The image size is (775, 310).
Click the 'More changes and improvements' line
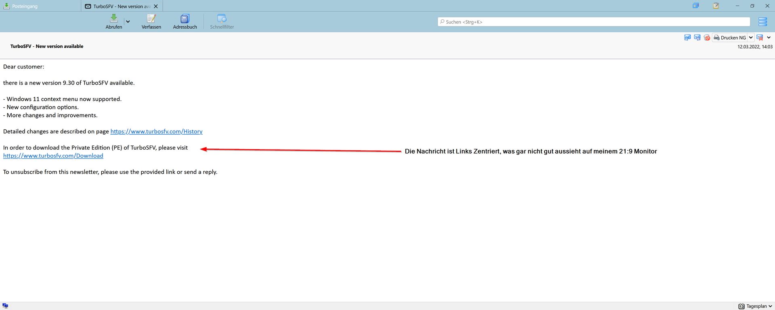pyautogui.click(x=50, y=115)
